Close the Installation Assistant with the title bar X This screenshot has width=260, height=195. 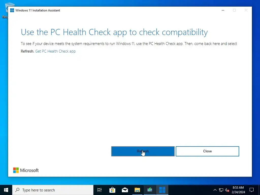(x=246, y=10)
